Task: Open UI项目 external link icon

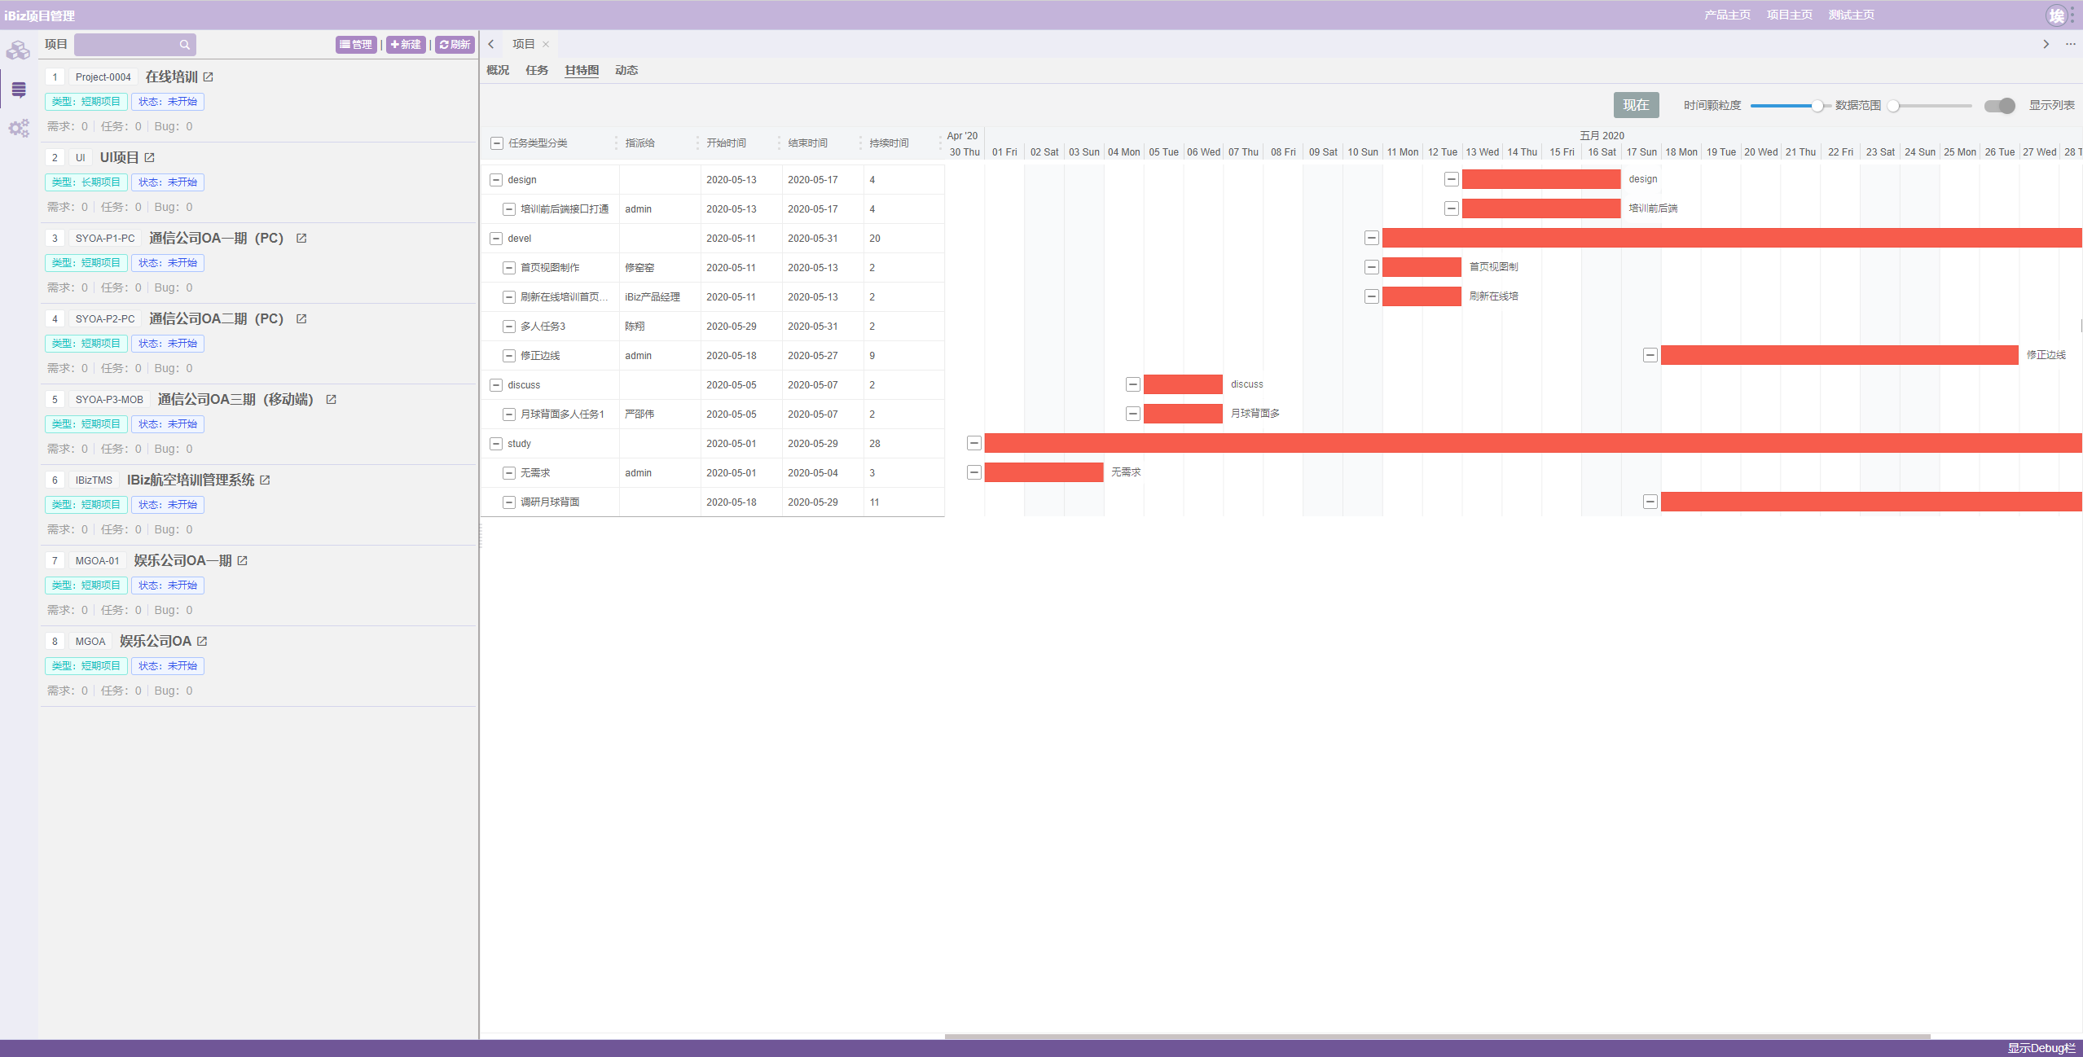Action: point(149,158)
